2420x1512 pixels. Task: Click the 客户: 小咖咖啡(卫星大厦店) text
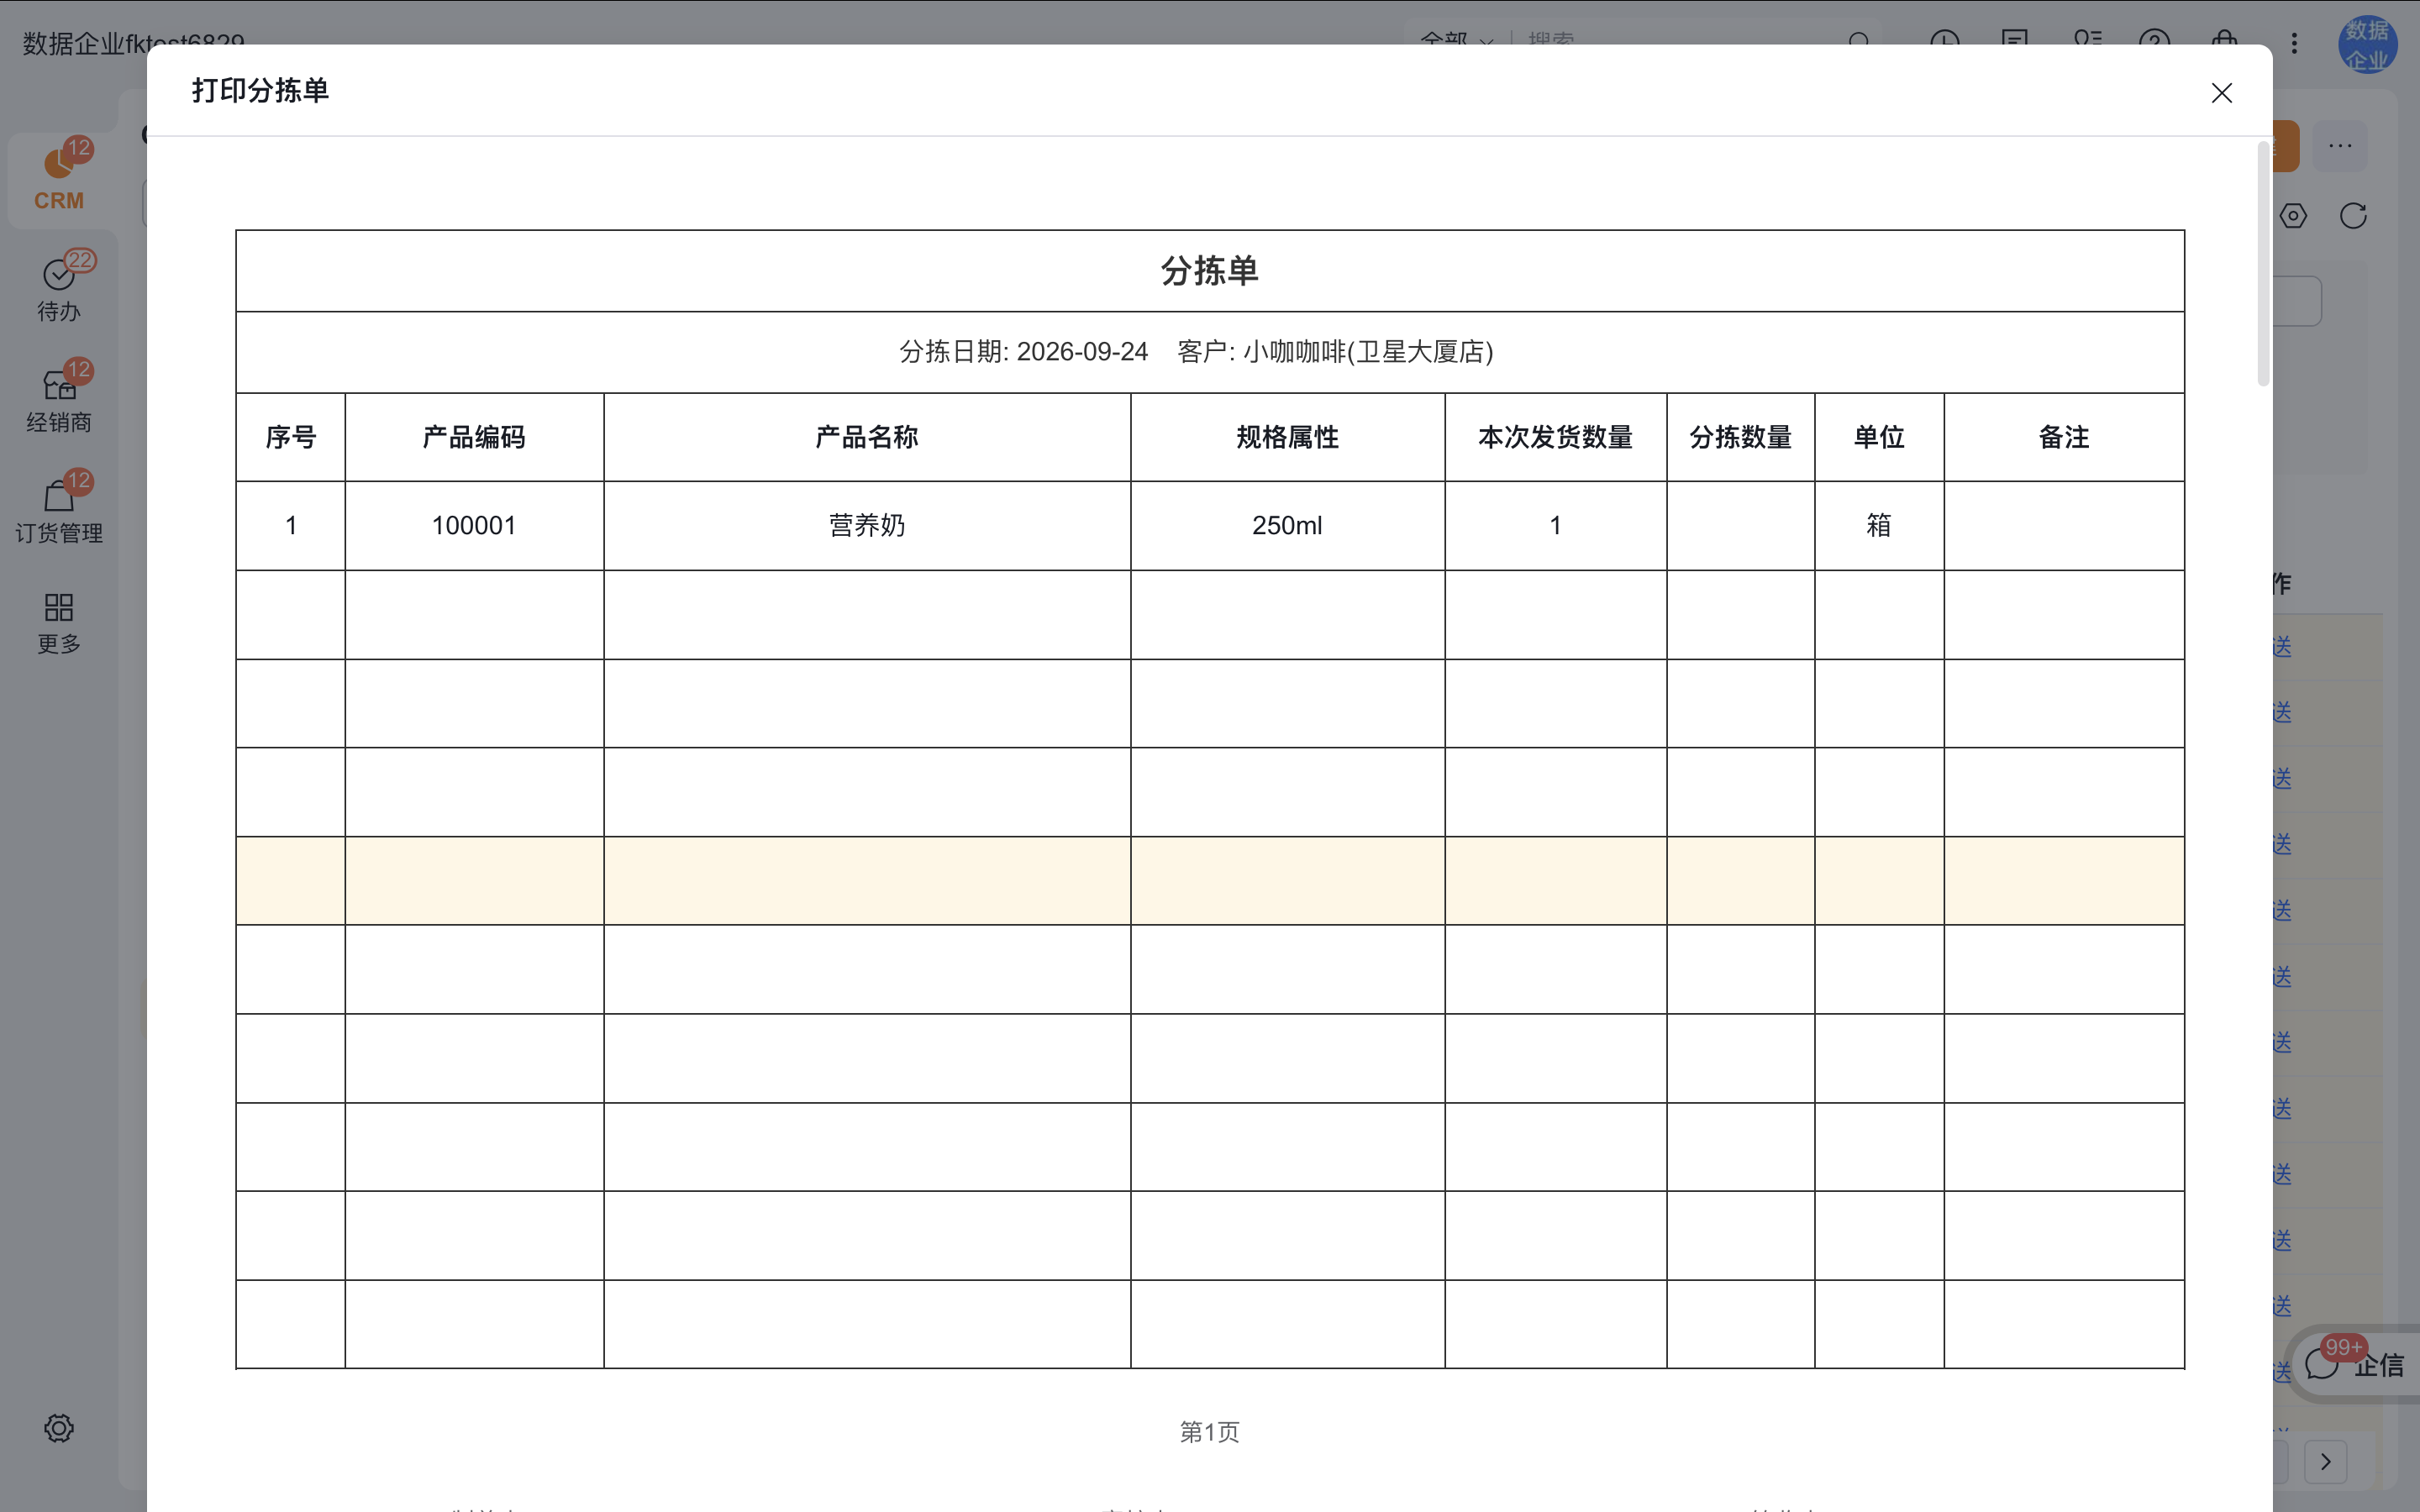1335,352
